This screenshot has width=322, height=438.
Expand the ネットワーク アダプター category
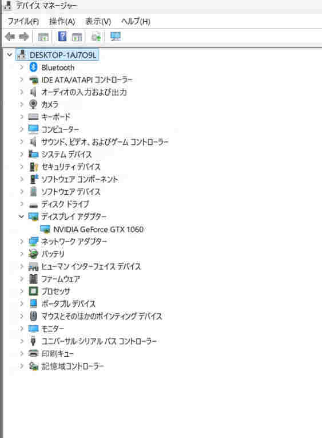(21, 242)
